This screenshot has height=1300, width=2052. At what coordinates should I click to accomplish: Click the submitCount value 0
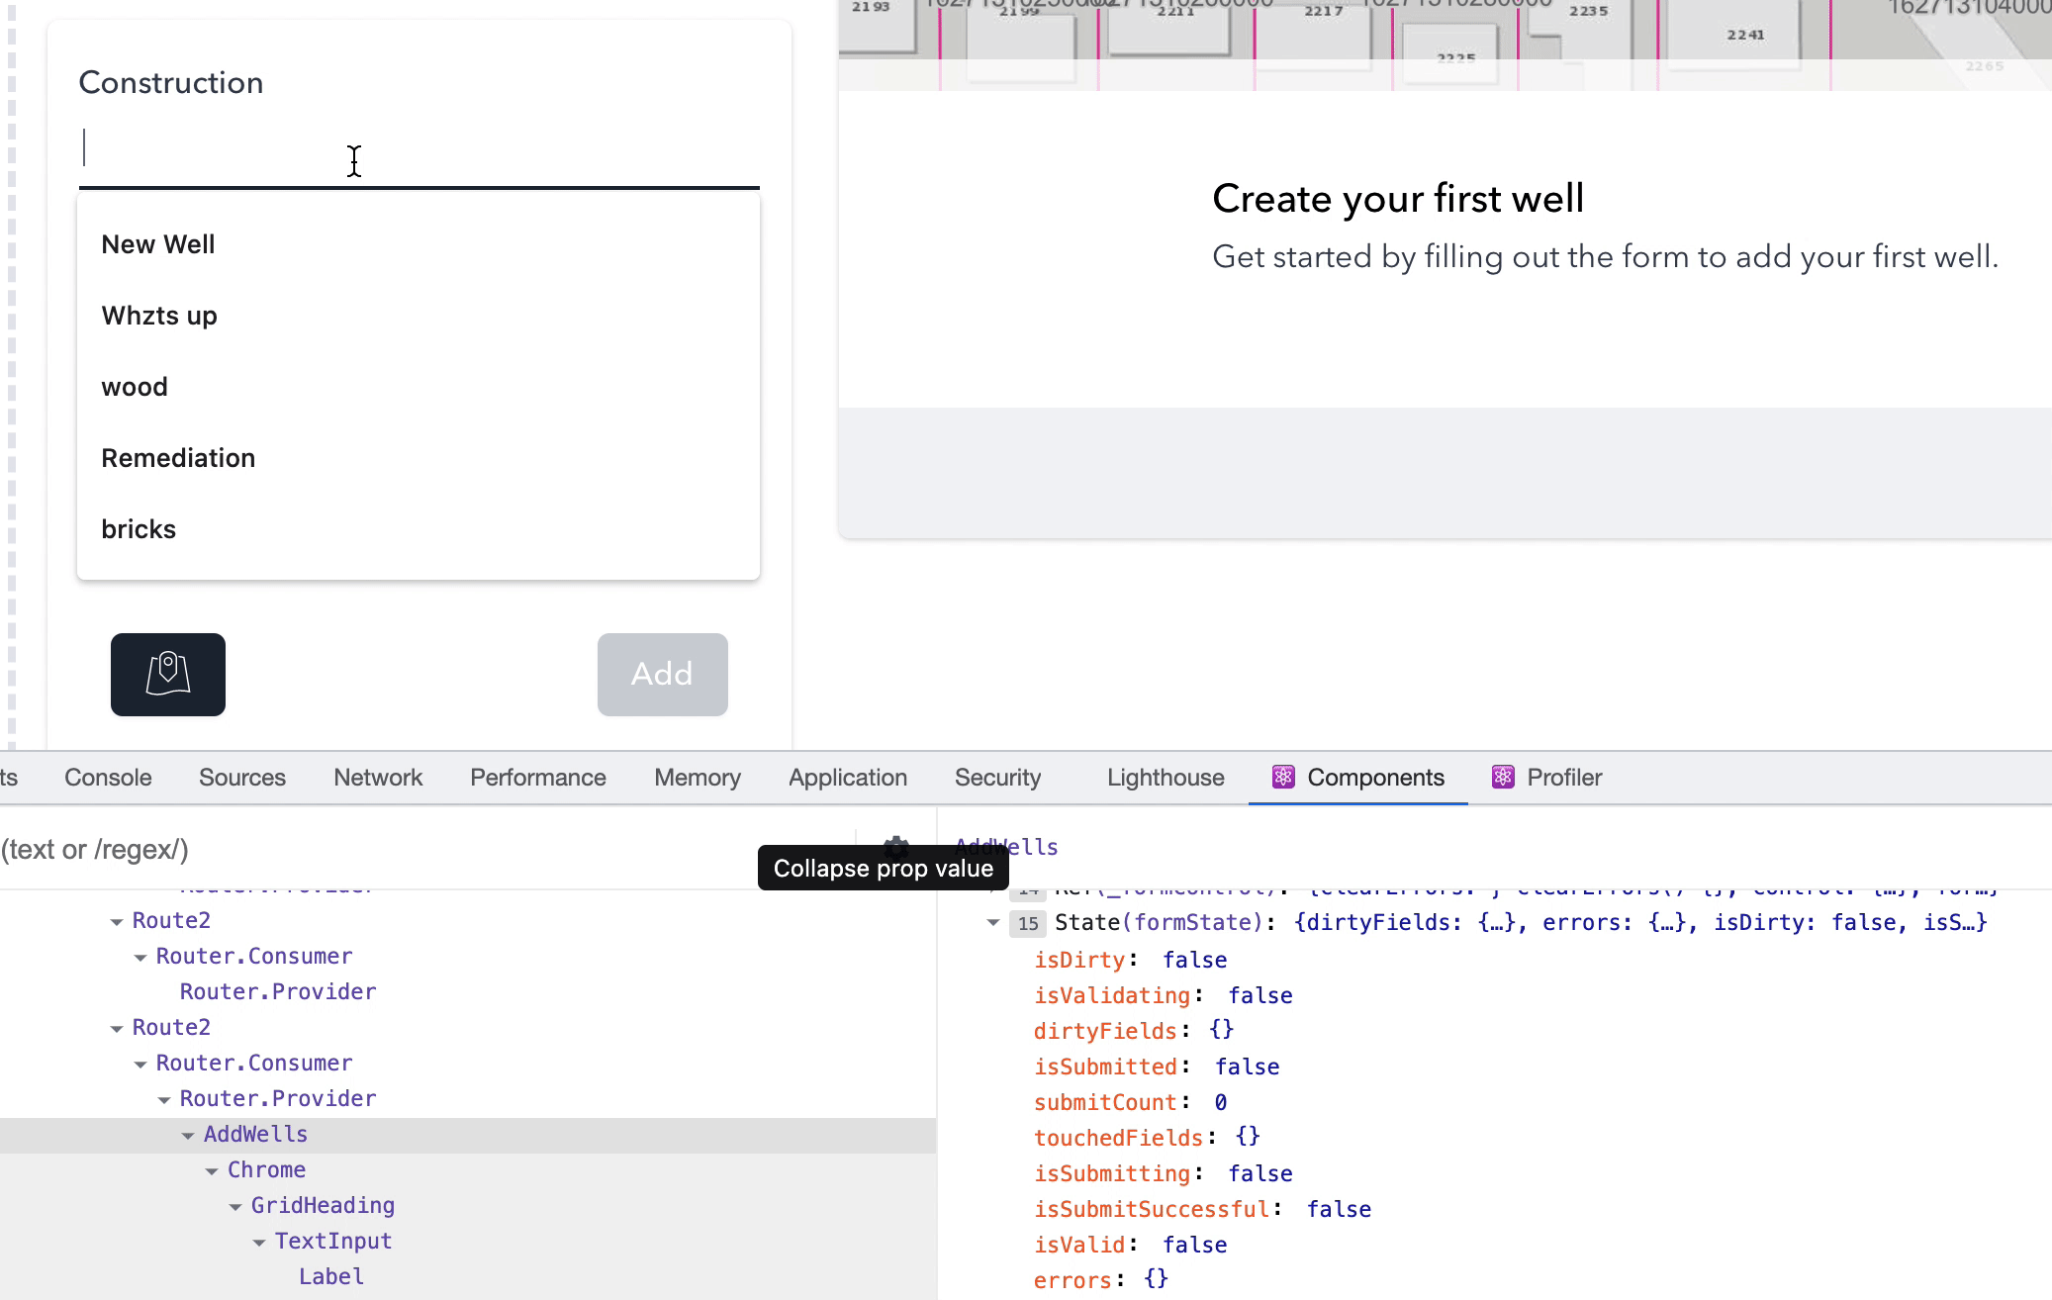[x=1221, y=1102]
